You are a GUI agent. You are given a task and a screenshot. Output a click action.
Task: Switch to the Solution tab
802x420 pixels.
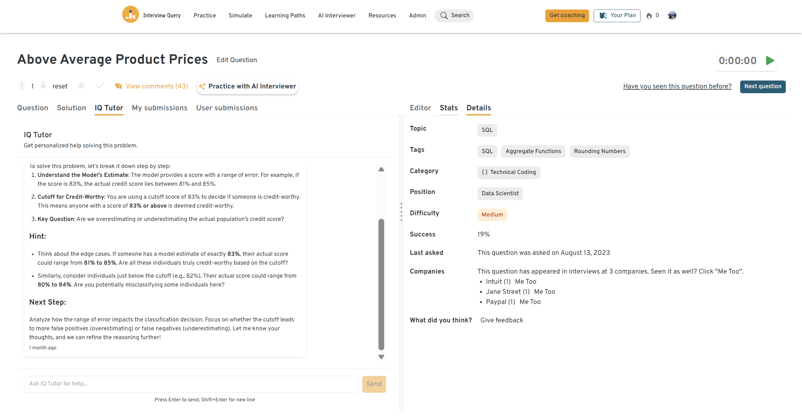71,108
